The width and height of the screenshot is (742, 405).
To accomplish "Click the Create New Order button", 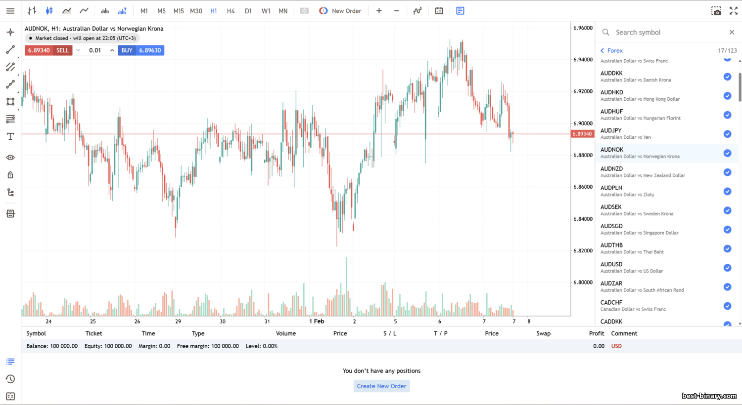I will point(381,386).
